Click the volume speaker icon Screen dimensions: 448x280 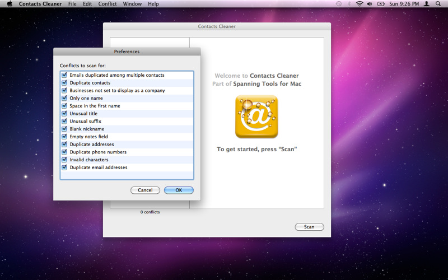[370, 4]
